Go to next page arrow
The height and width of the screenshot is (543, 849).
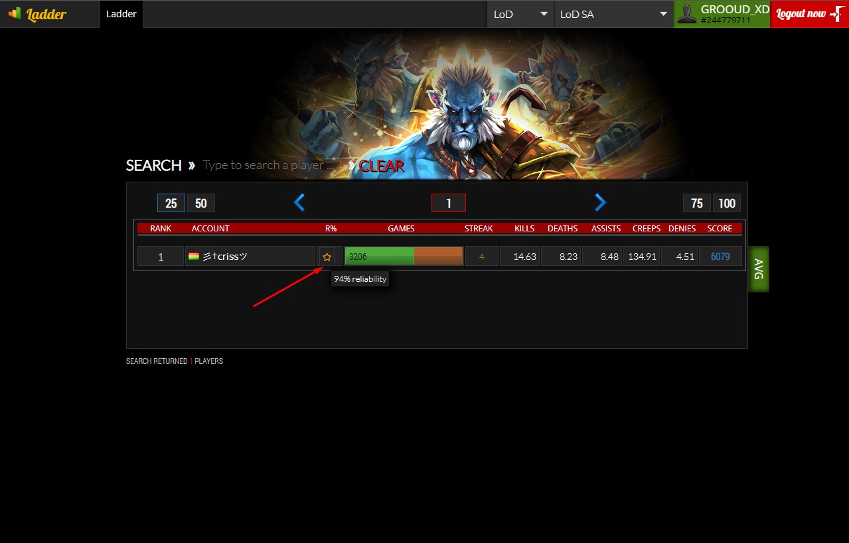coord(600,202)
